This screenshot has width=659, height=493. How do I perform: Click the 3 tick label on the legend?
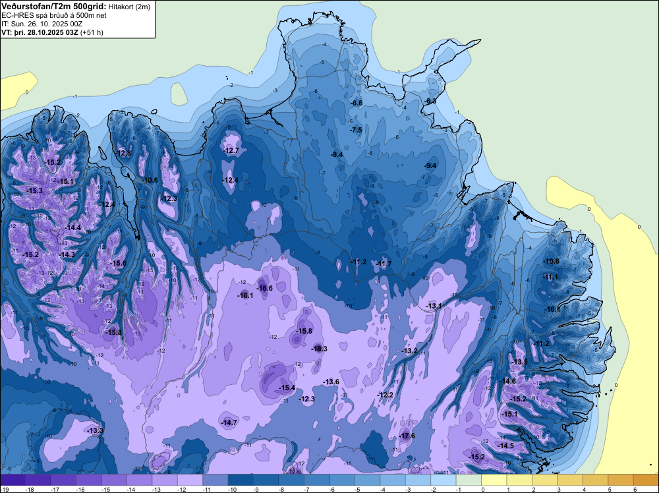coord(559,489)
